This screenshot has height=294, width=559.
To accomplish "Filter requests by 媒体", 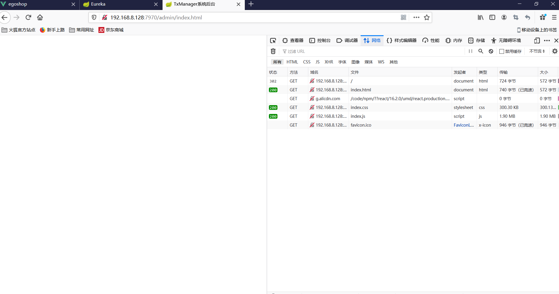I will click(369, 62).
